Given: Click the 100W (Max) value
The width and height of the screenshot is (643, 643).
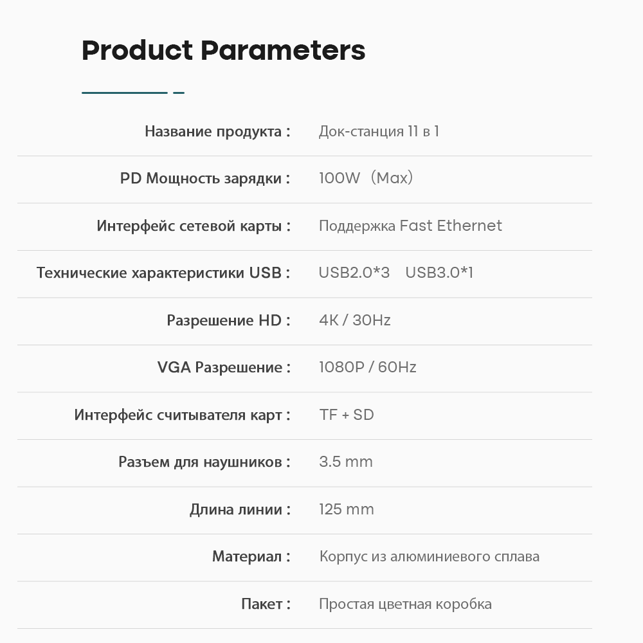Looking at the screenshot, I should click(x=365, y=178).
